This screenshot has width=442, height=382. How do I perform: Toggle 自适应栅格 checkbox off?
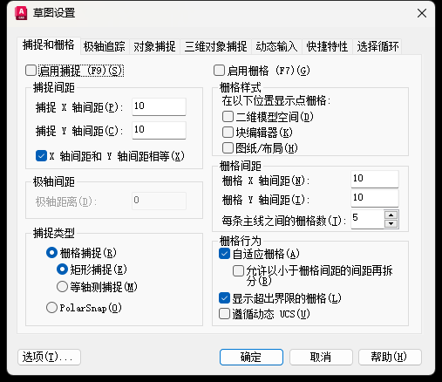(224, 254)
